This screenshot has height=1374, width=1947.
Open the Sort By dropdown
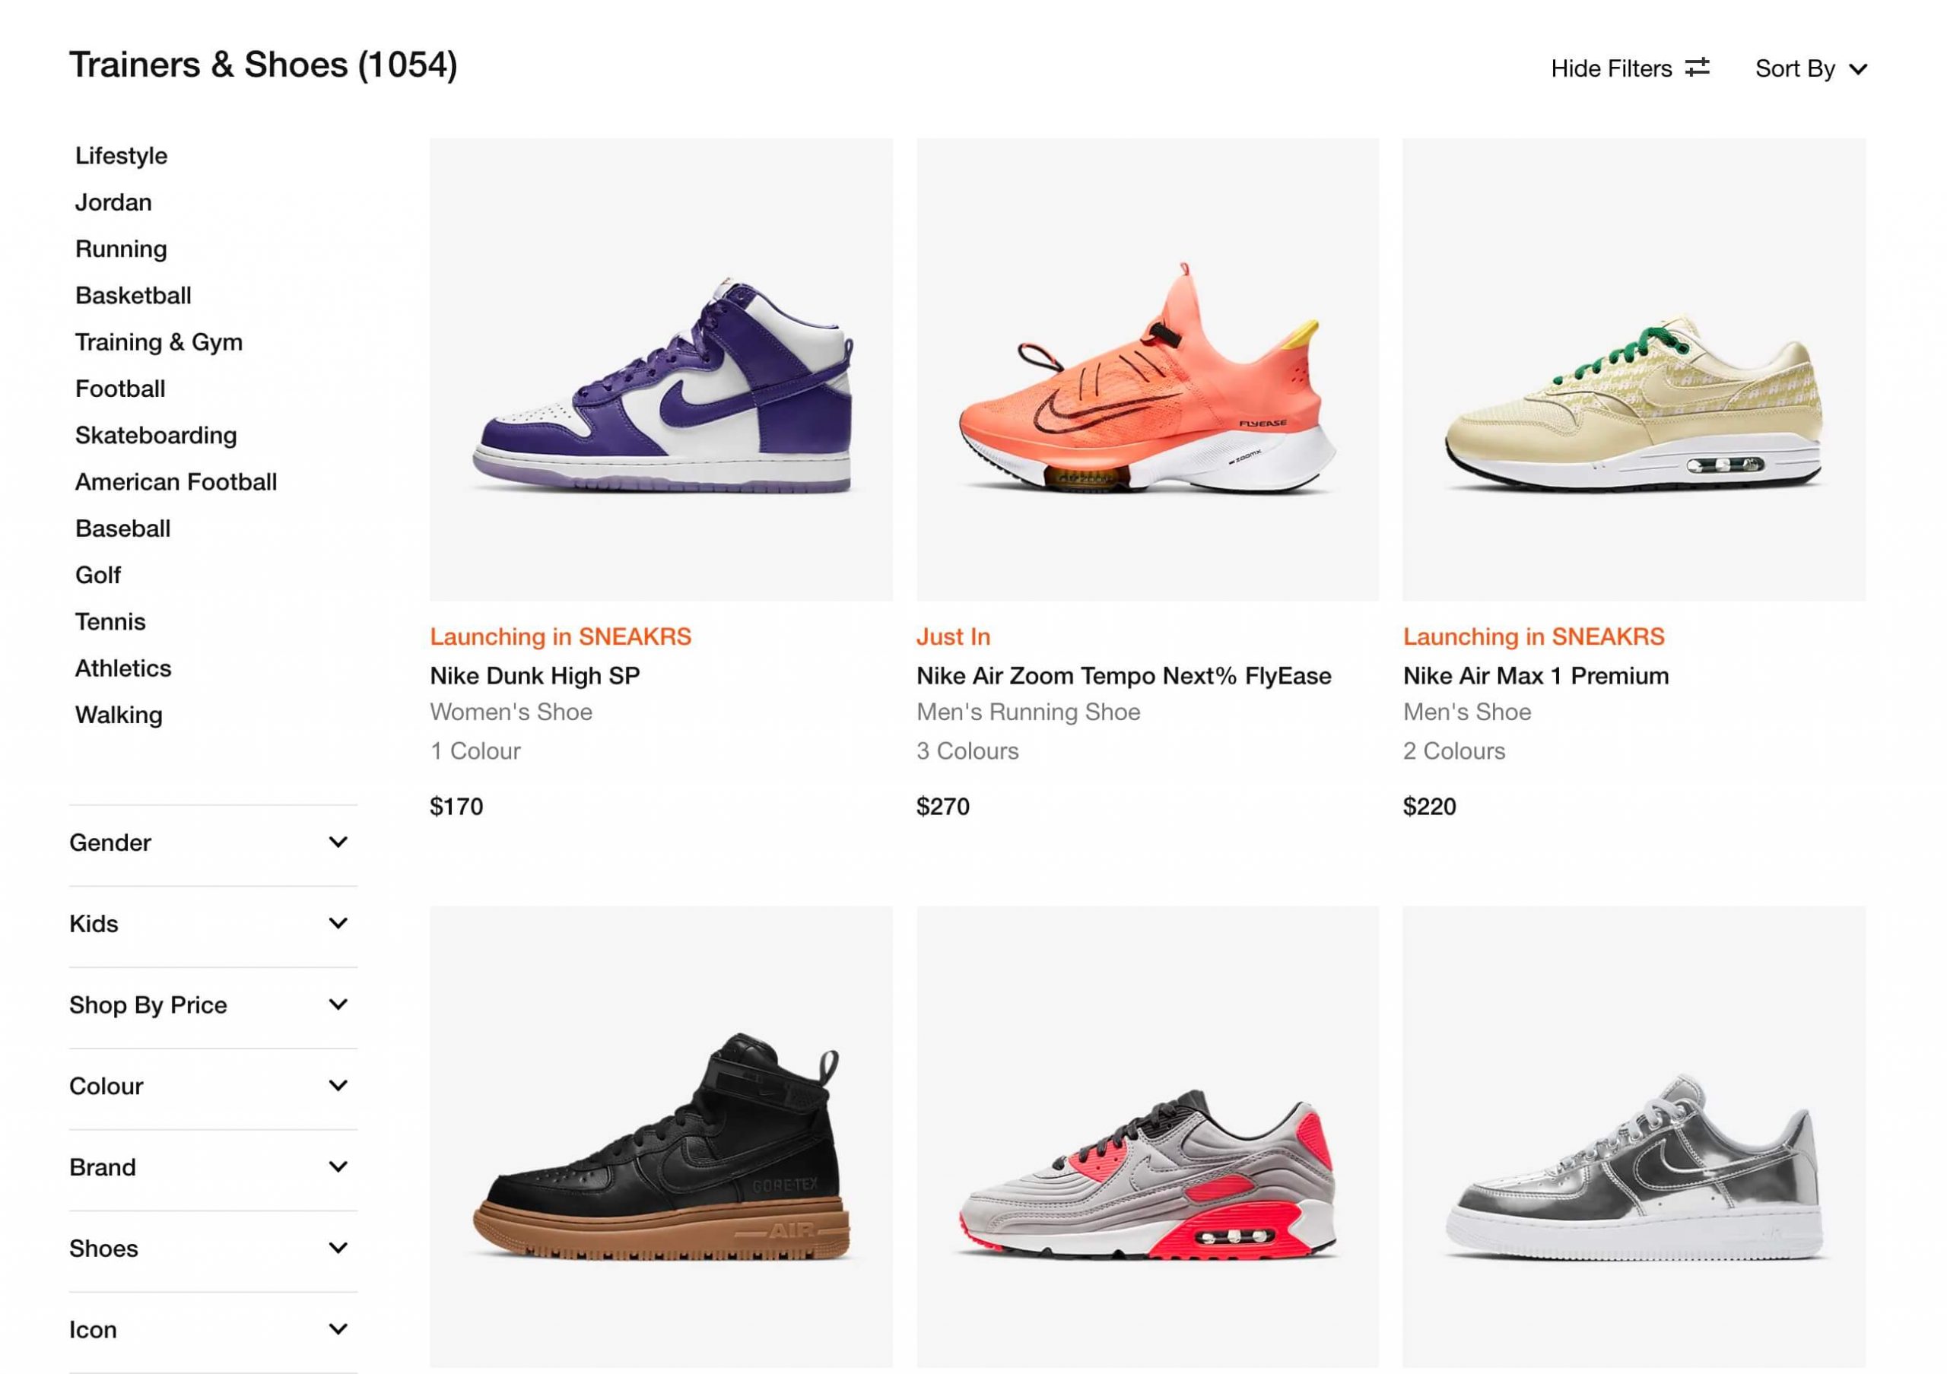click(x=1810, y=68)
